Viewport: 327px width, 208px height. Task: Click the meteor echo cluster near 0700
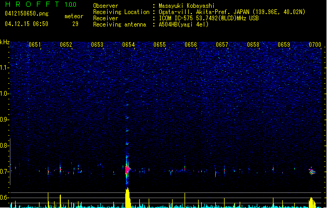click(312, 172)
